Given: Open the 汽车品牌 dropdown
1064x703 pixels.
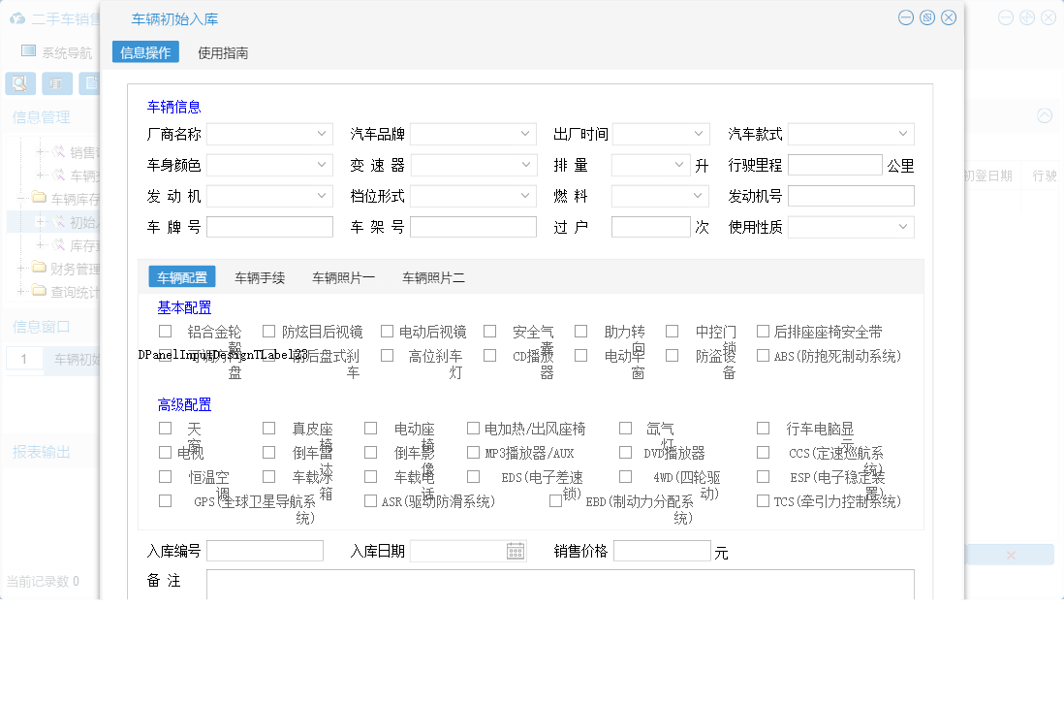Looking at the screenshot, I should (x=474, y=134).
